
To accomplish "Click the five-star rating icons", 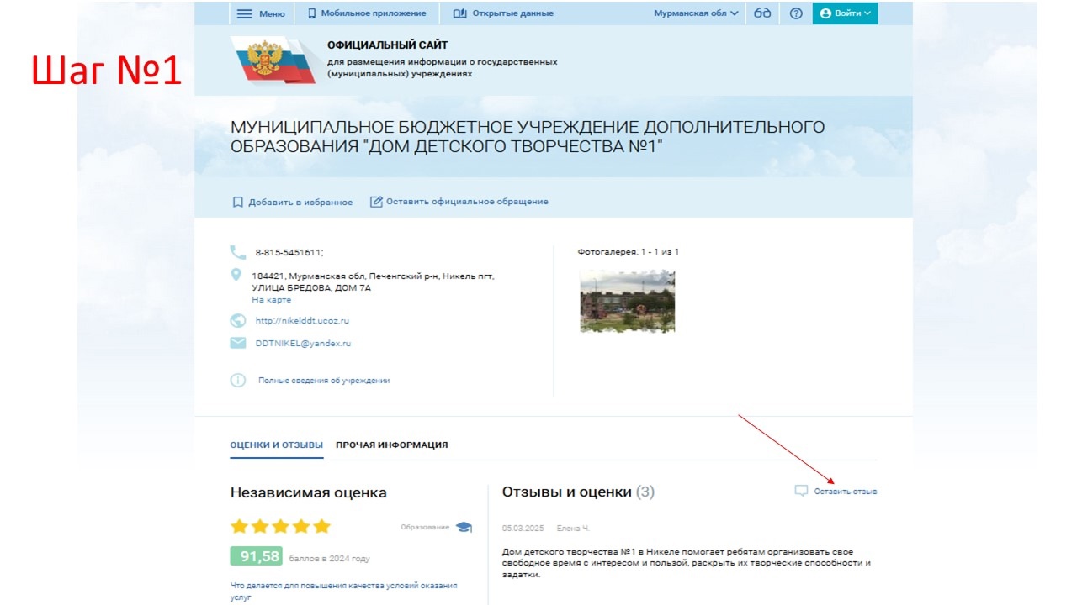I will point(280,527).
